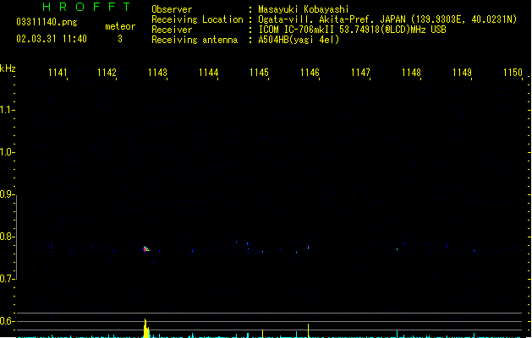
Task: Select the file name 03311140.png
Action: 47,22
